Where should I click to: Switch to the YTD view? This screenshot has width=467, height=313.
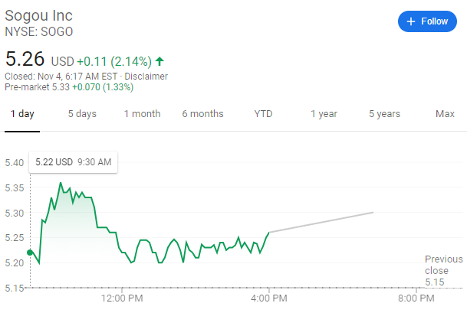tap(263, 114)
